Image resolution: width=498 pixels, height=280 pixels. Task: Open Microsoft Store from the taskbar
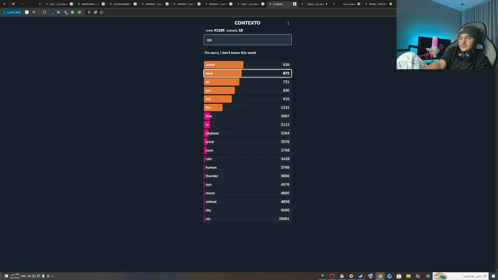click(399, 276)
